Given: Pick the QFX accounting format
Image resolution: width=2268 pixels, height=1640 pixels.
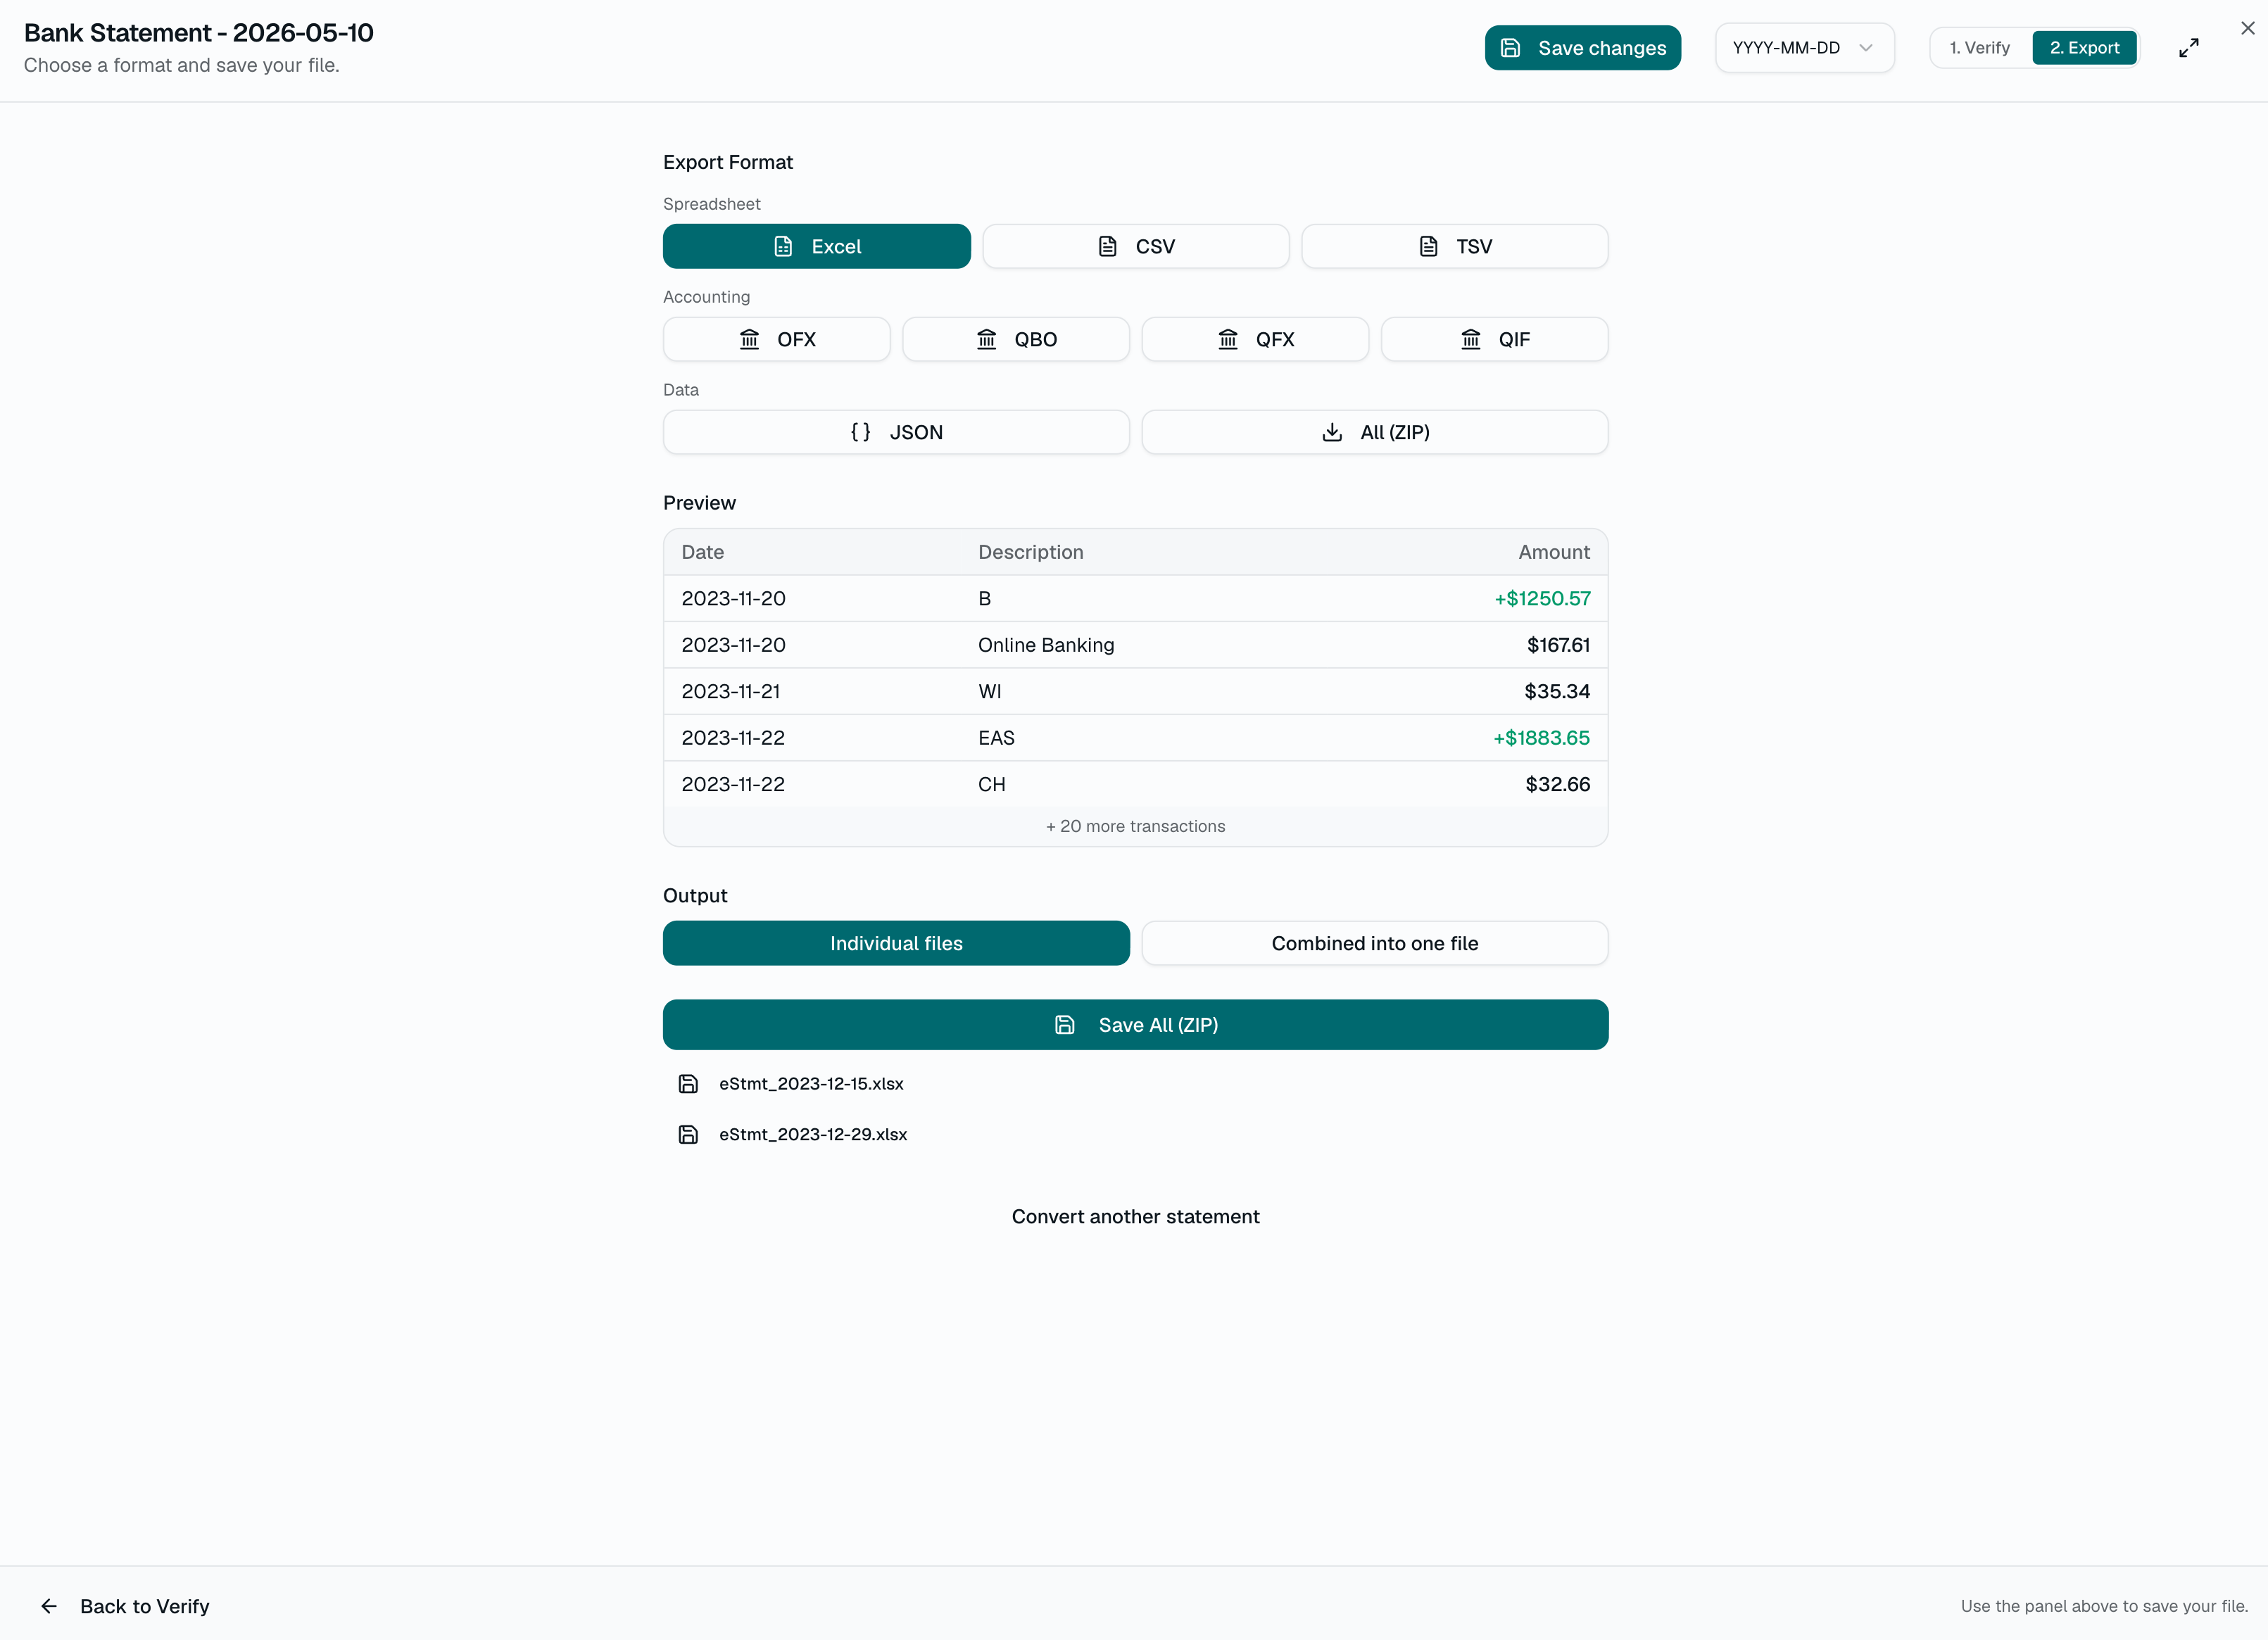Looking at the screenshot, I should (x=1255, y=339).
